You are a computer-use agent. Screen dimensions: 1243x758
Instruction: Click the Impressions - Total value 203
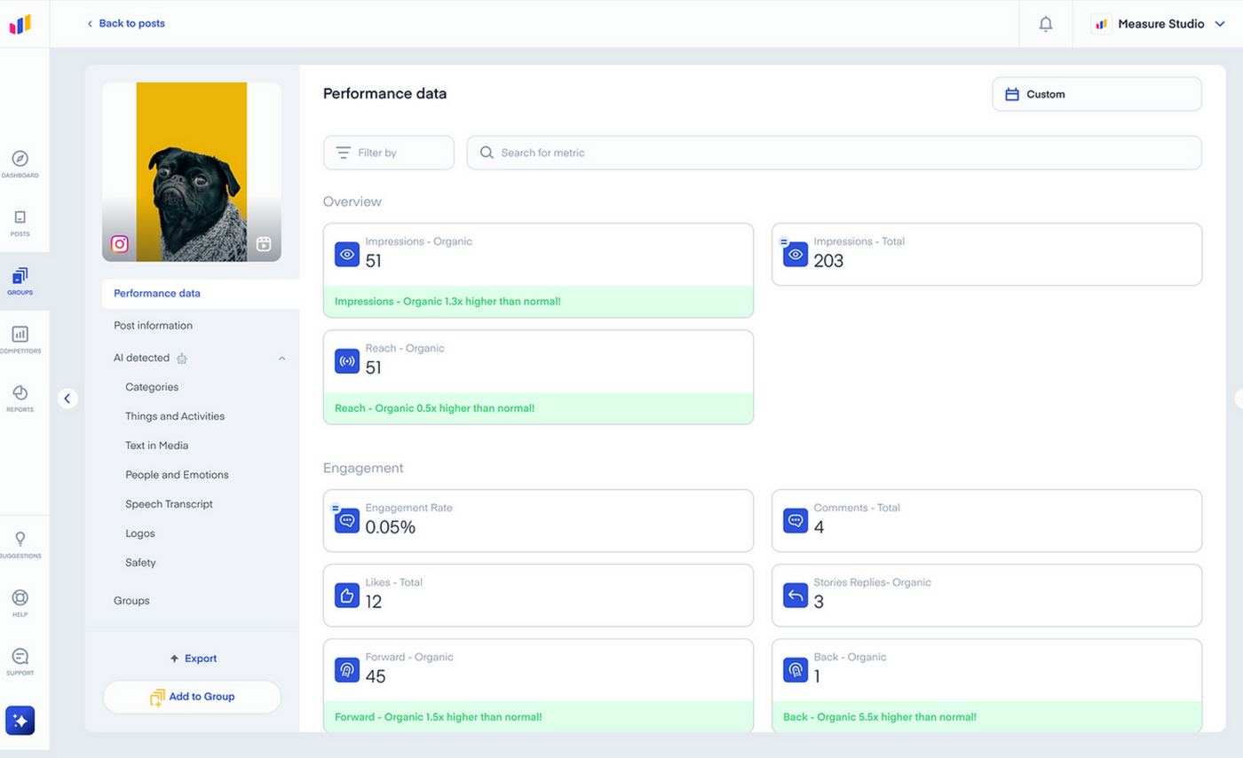point(828,261)
